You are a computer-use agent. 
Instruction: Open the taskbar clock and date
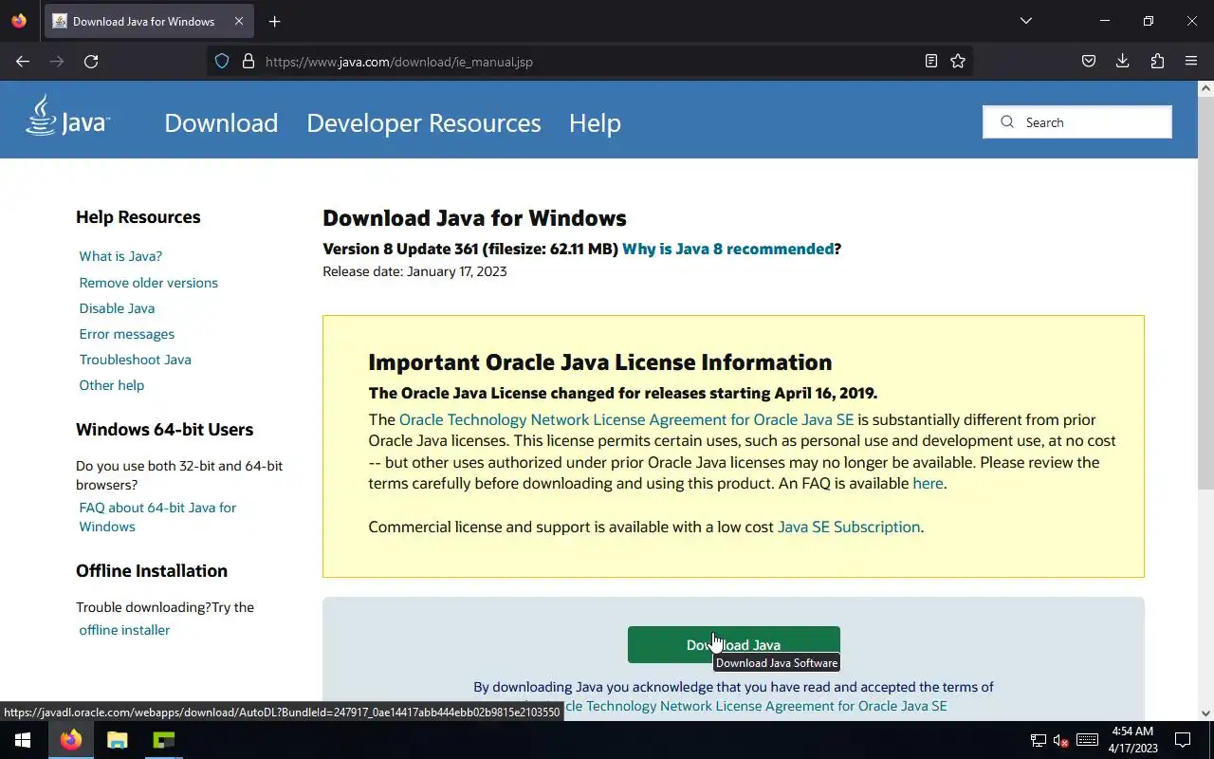1132,740
